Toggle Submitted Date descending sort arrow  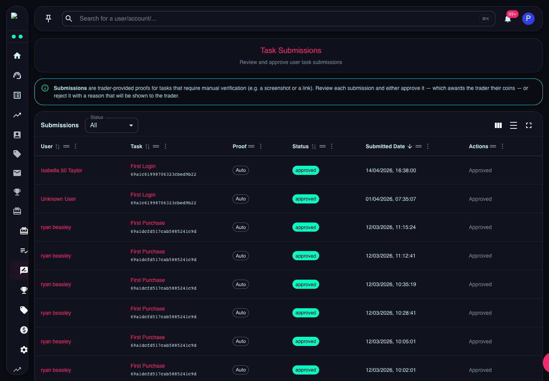click(x=410, y=146)
